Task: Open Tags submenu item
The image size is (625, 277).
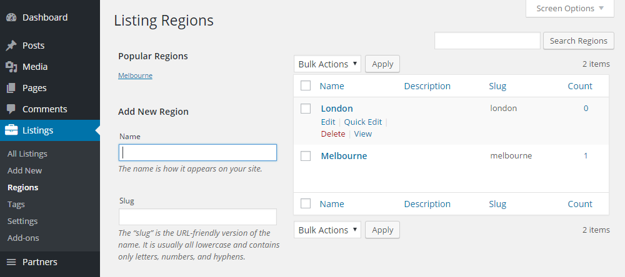Action: (16, 204)
